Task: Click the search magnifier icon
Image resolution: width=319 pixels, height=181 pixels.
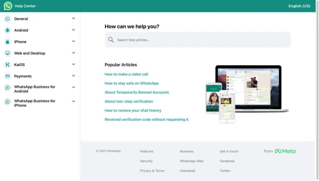Action: coord(111,39)
